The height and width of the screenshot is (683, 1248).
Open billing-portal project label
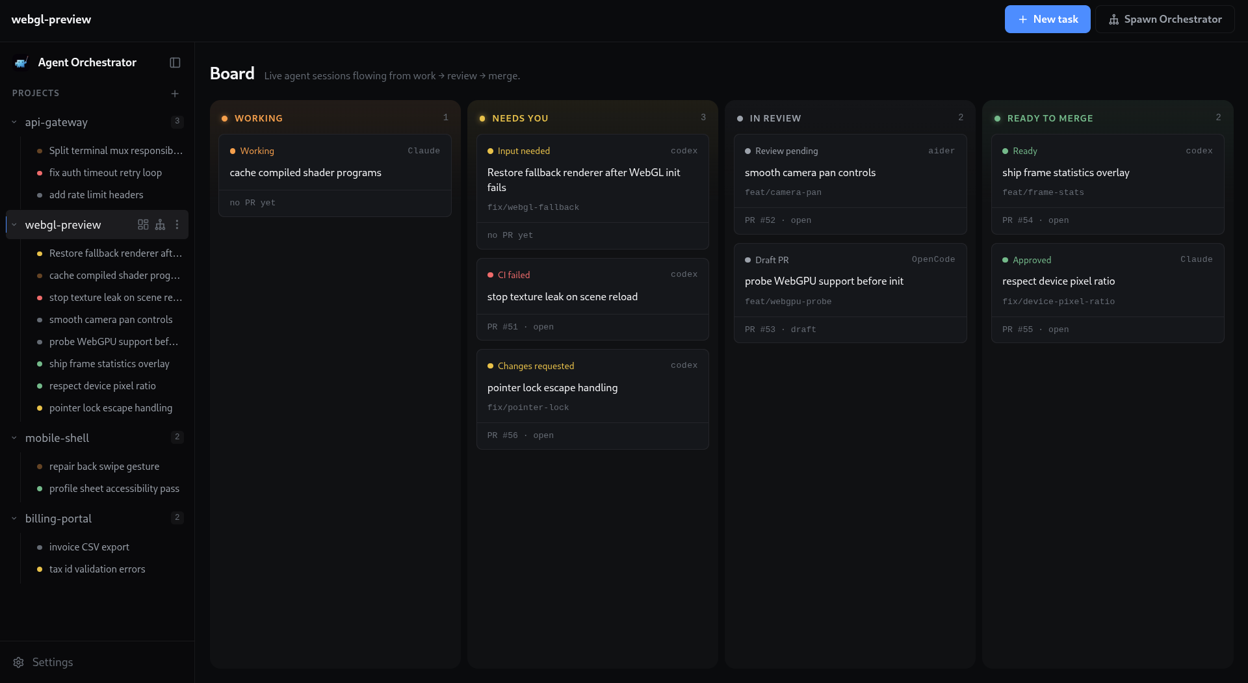pyautogui.click(x=58, y=519)
